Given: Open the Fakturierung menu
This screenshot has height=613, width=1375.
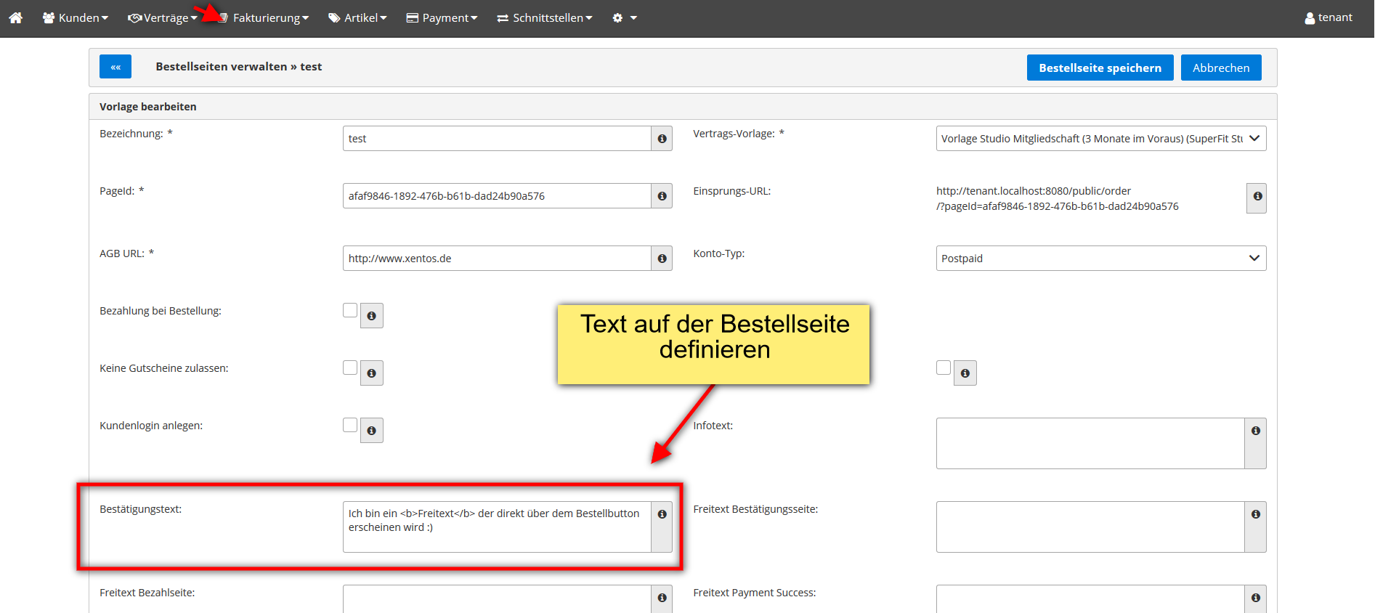Looking at the screenshot, I should (264, 17).
